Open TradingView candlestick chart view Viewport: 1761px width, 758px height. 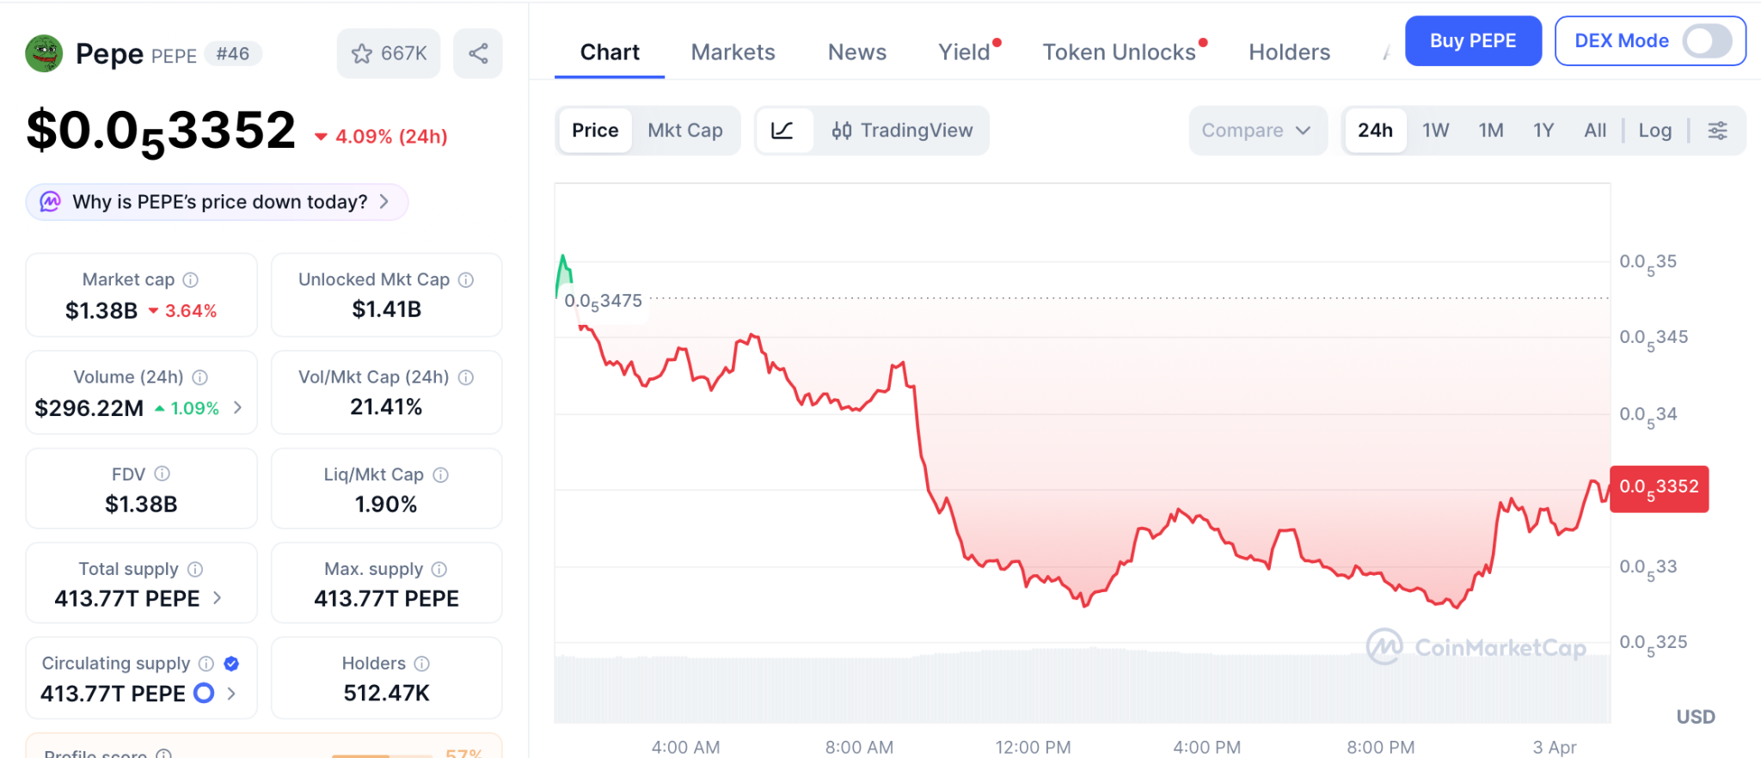pos(902,131)
